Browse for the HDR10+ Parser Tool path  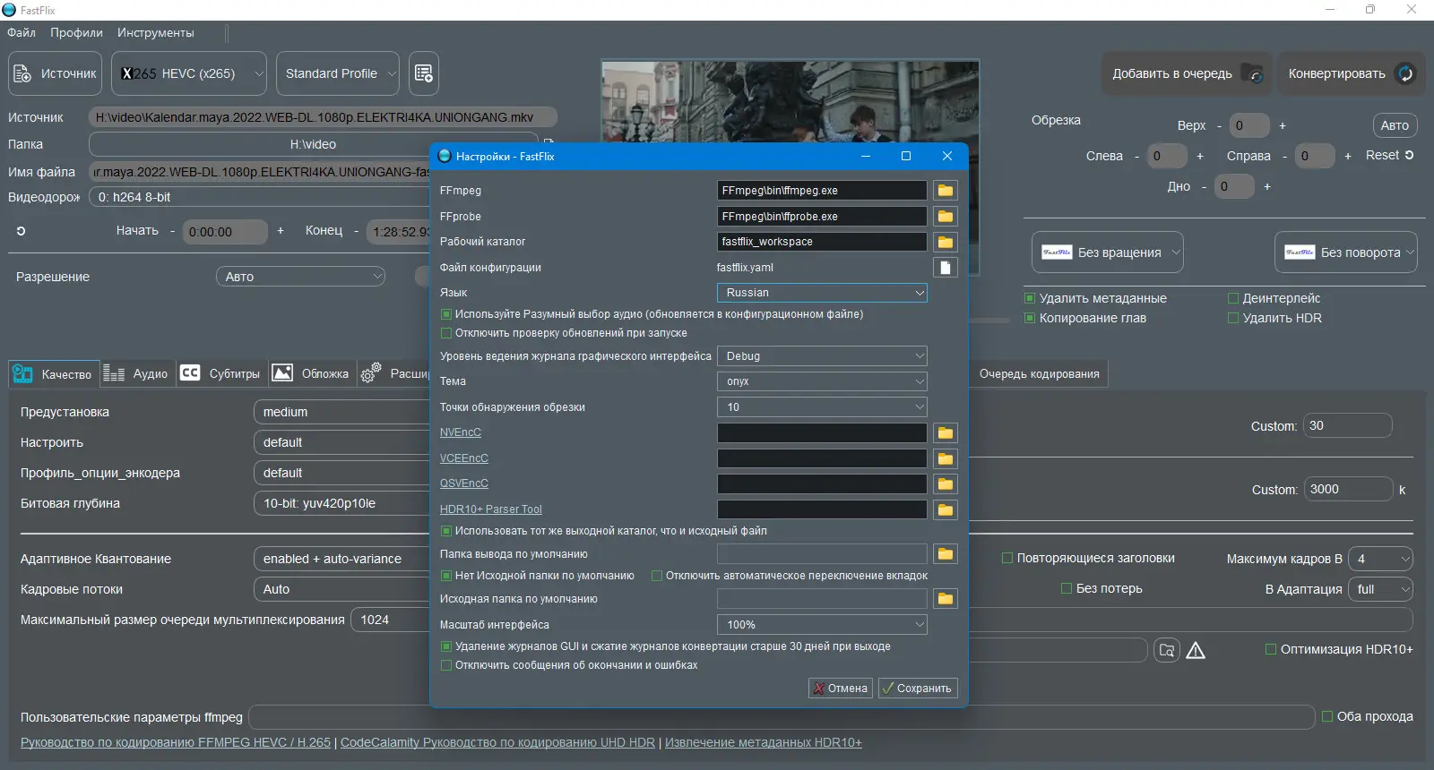(945, 510)
